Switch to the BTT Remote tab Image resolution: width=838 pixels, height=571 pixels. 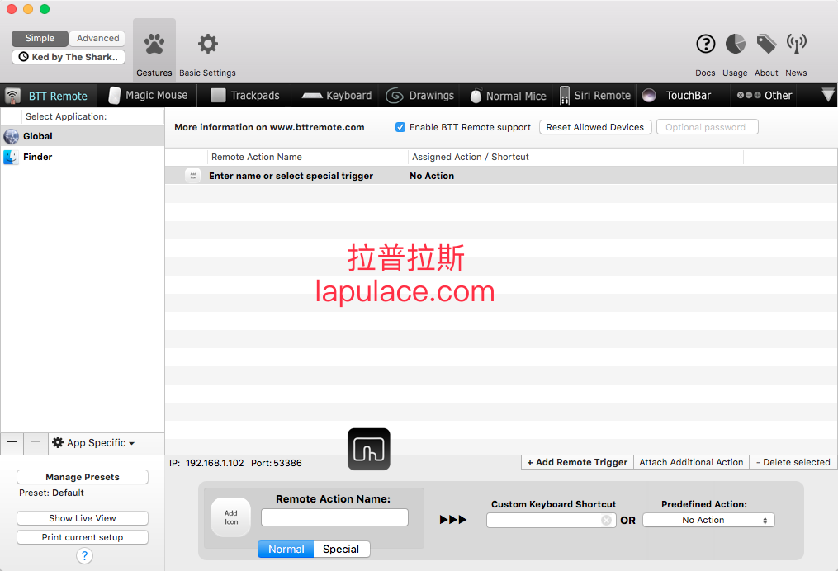50,96
